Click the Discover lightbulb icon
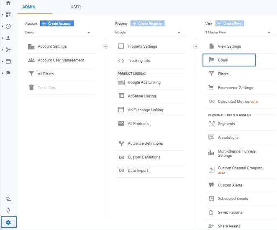The height and width of the screenshot is (230, 277). coord(8,210)
